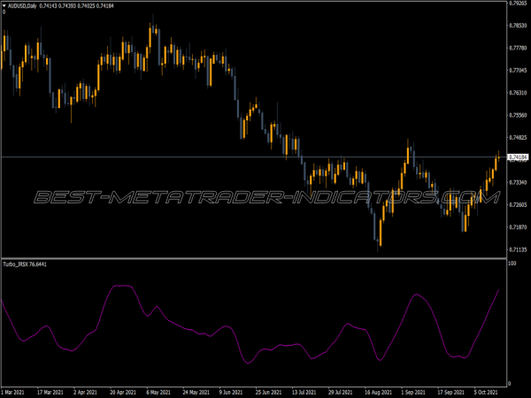Click the 16 Aug 2021 date label
Image resolution: width=531 pixels, height=398 pixels.
(370, 392)
